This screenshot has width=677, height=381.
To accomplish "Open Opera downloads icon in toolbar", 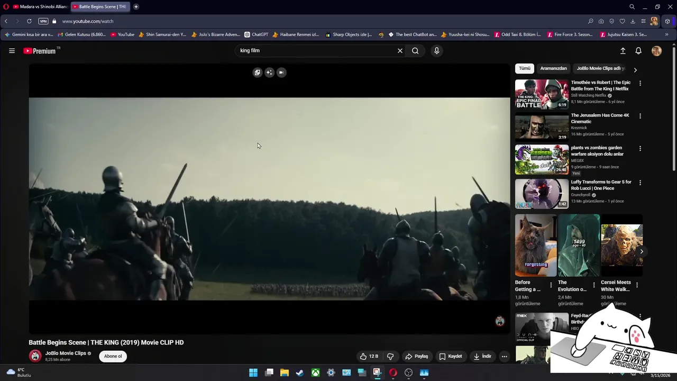I will tap(633, 21).
